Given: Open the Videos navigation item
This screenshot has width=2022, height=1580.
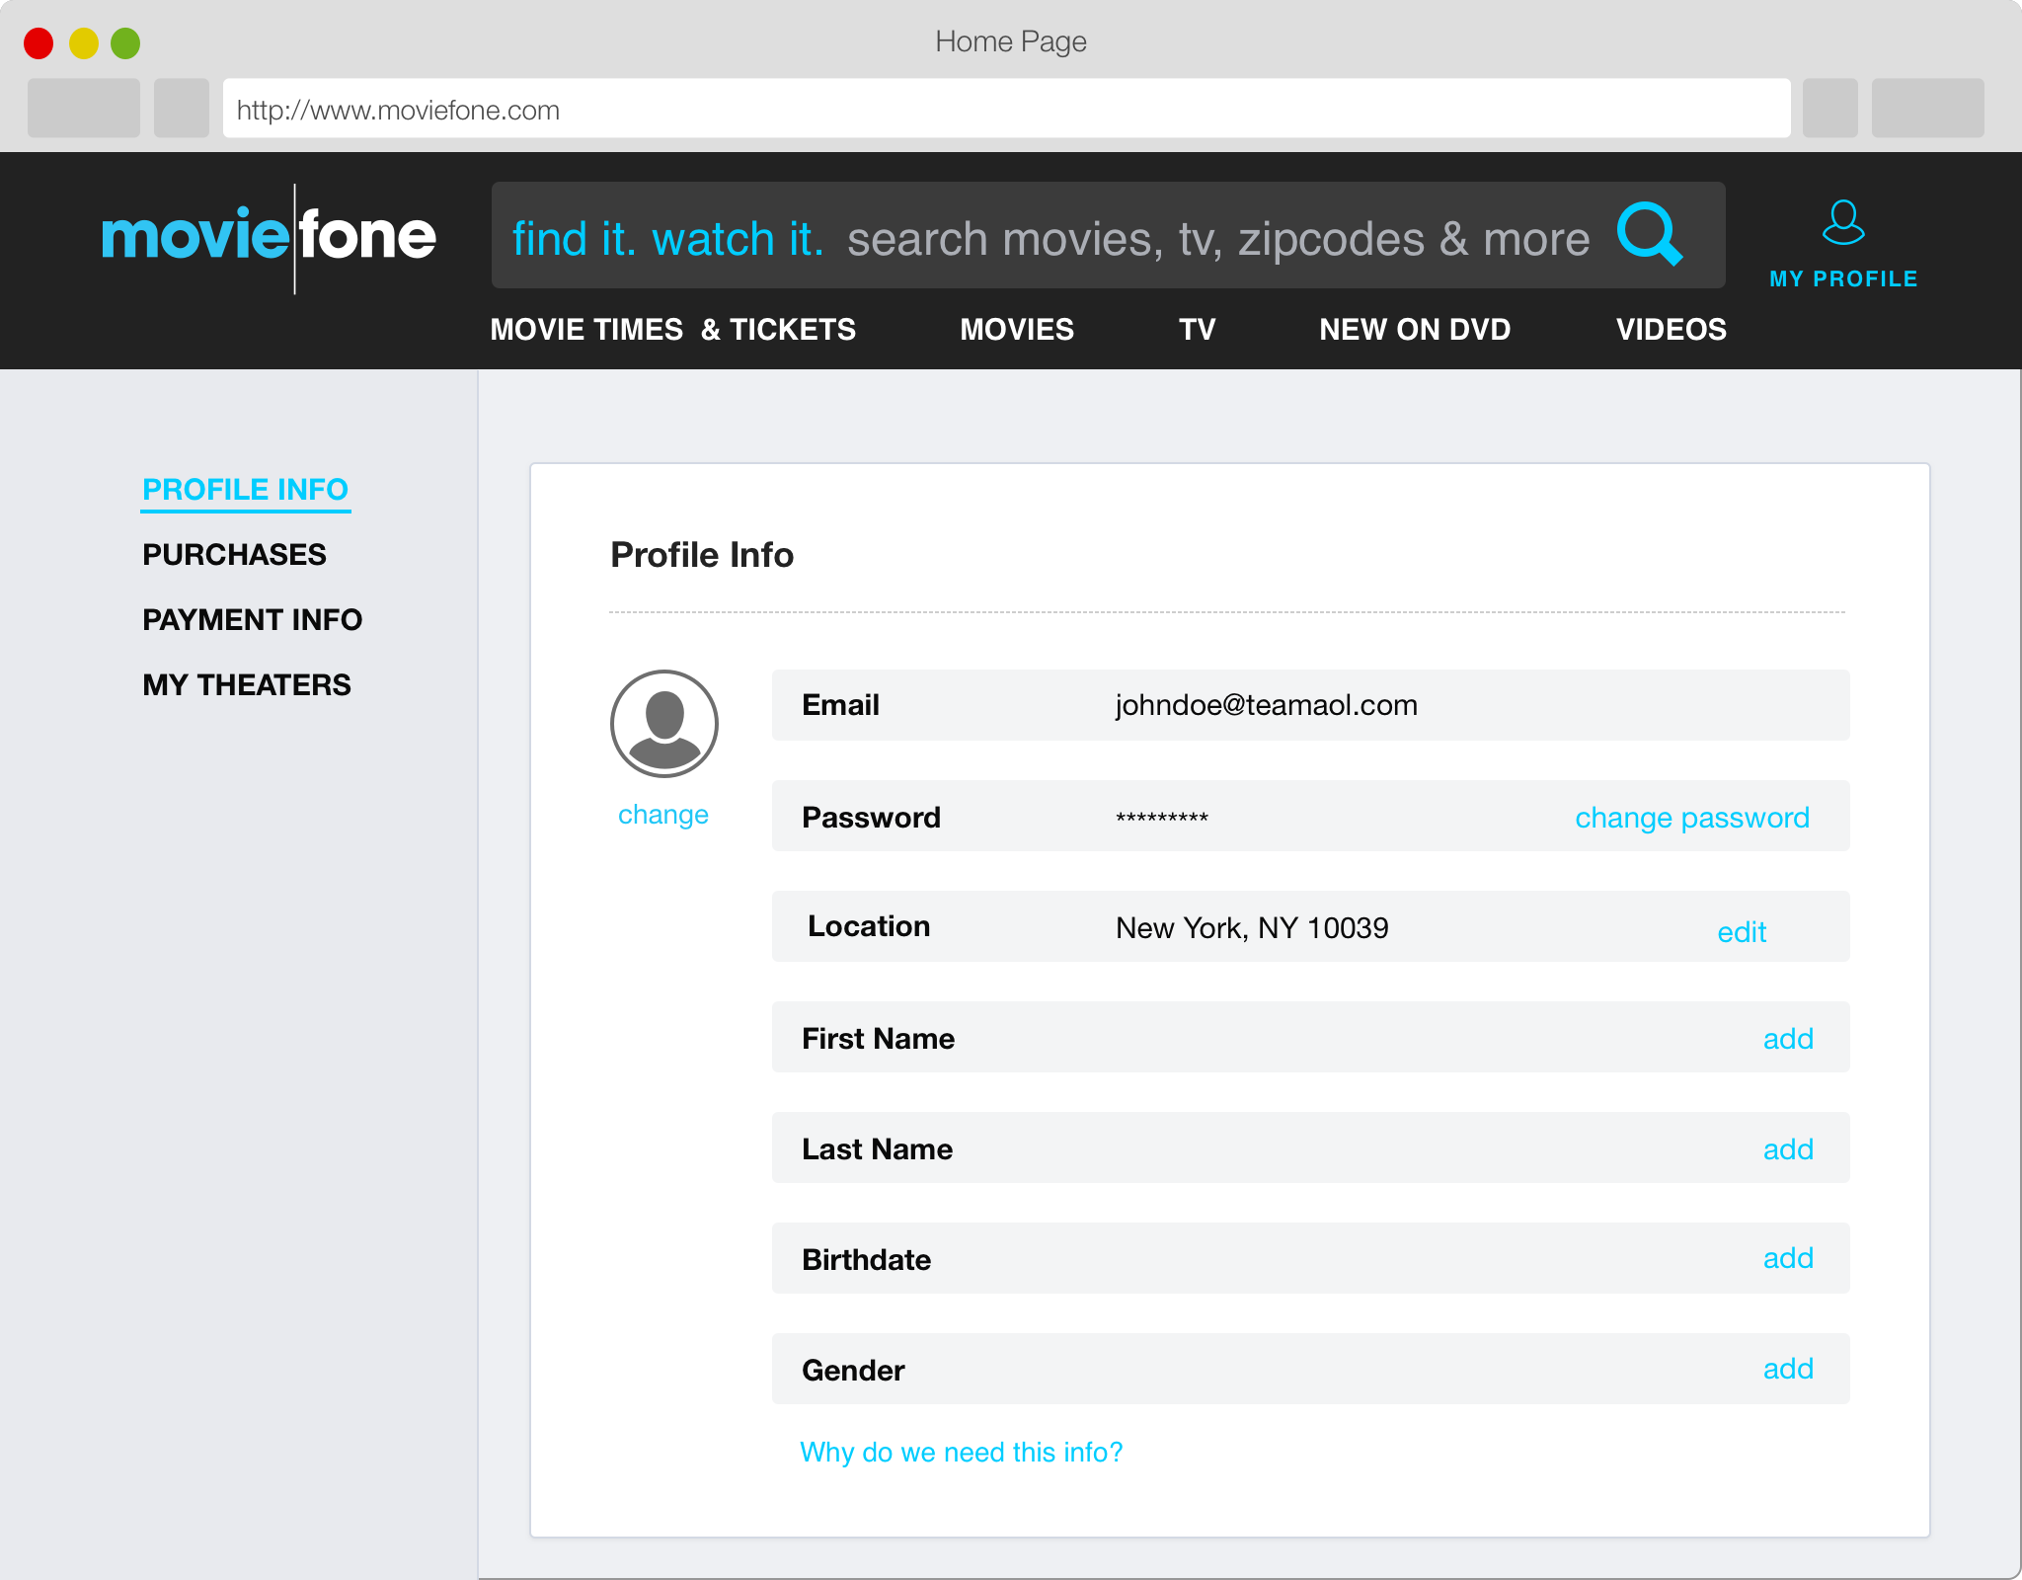Looking at the screenshot, I should [1671, 329].
